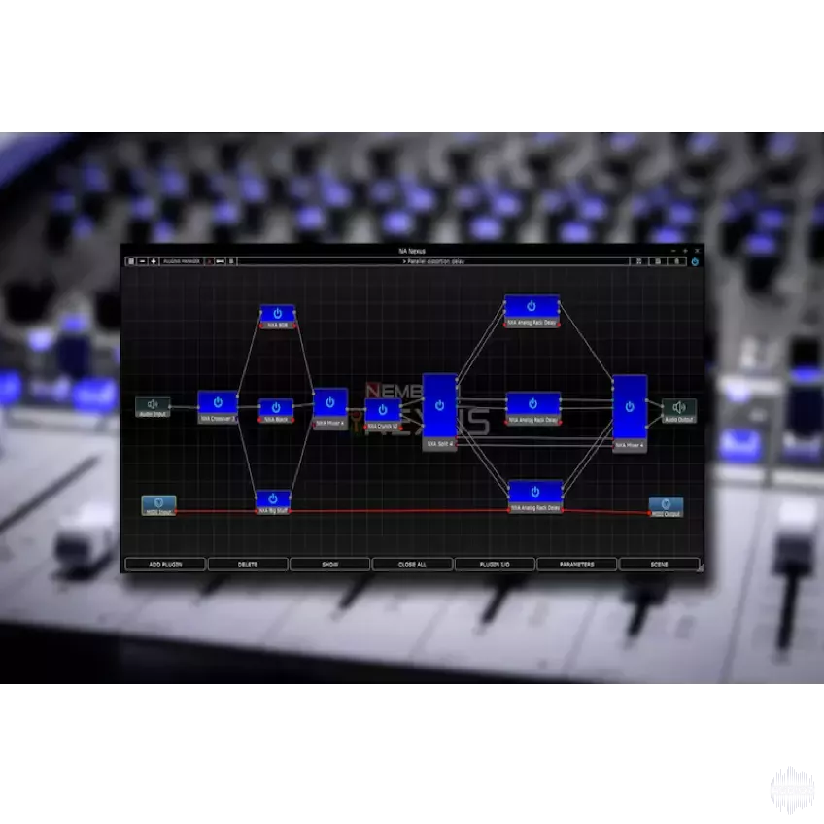Click the red X icon beside Plugins Manager
The width and height of the screenshot is (824, 824).
pyautogui.click(x=209, y=261)
